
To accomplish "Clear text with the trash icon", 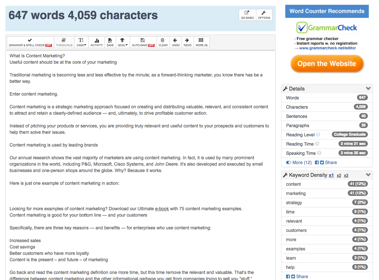I will 163,42.
